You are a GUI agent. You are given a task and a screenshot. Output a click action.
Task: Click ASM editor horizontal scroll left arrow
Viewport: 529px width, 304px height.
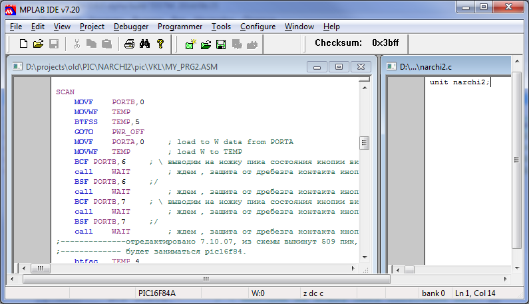pyautogui.click(x=24, y=268)
